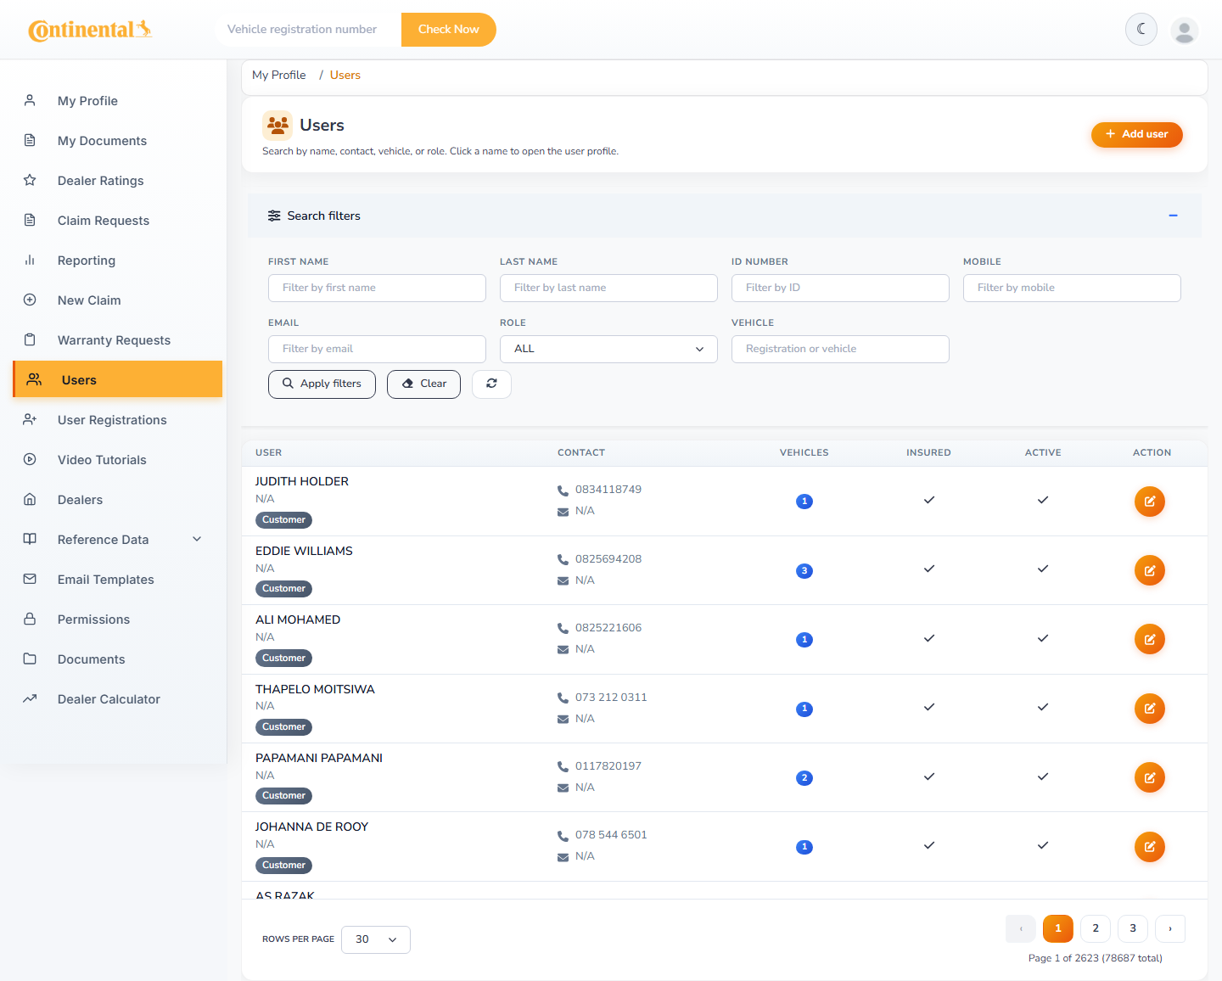Edit Judith Holder's user record
1222x981 pixels.
coord(1149,502)
